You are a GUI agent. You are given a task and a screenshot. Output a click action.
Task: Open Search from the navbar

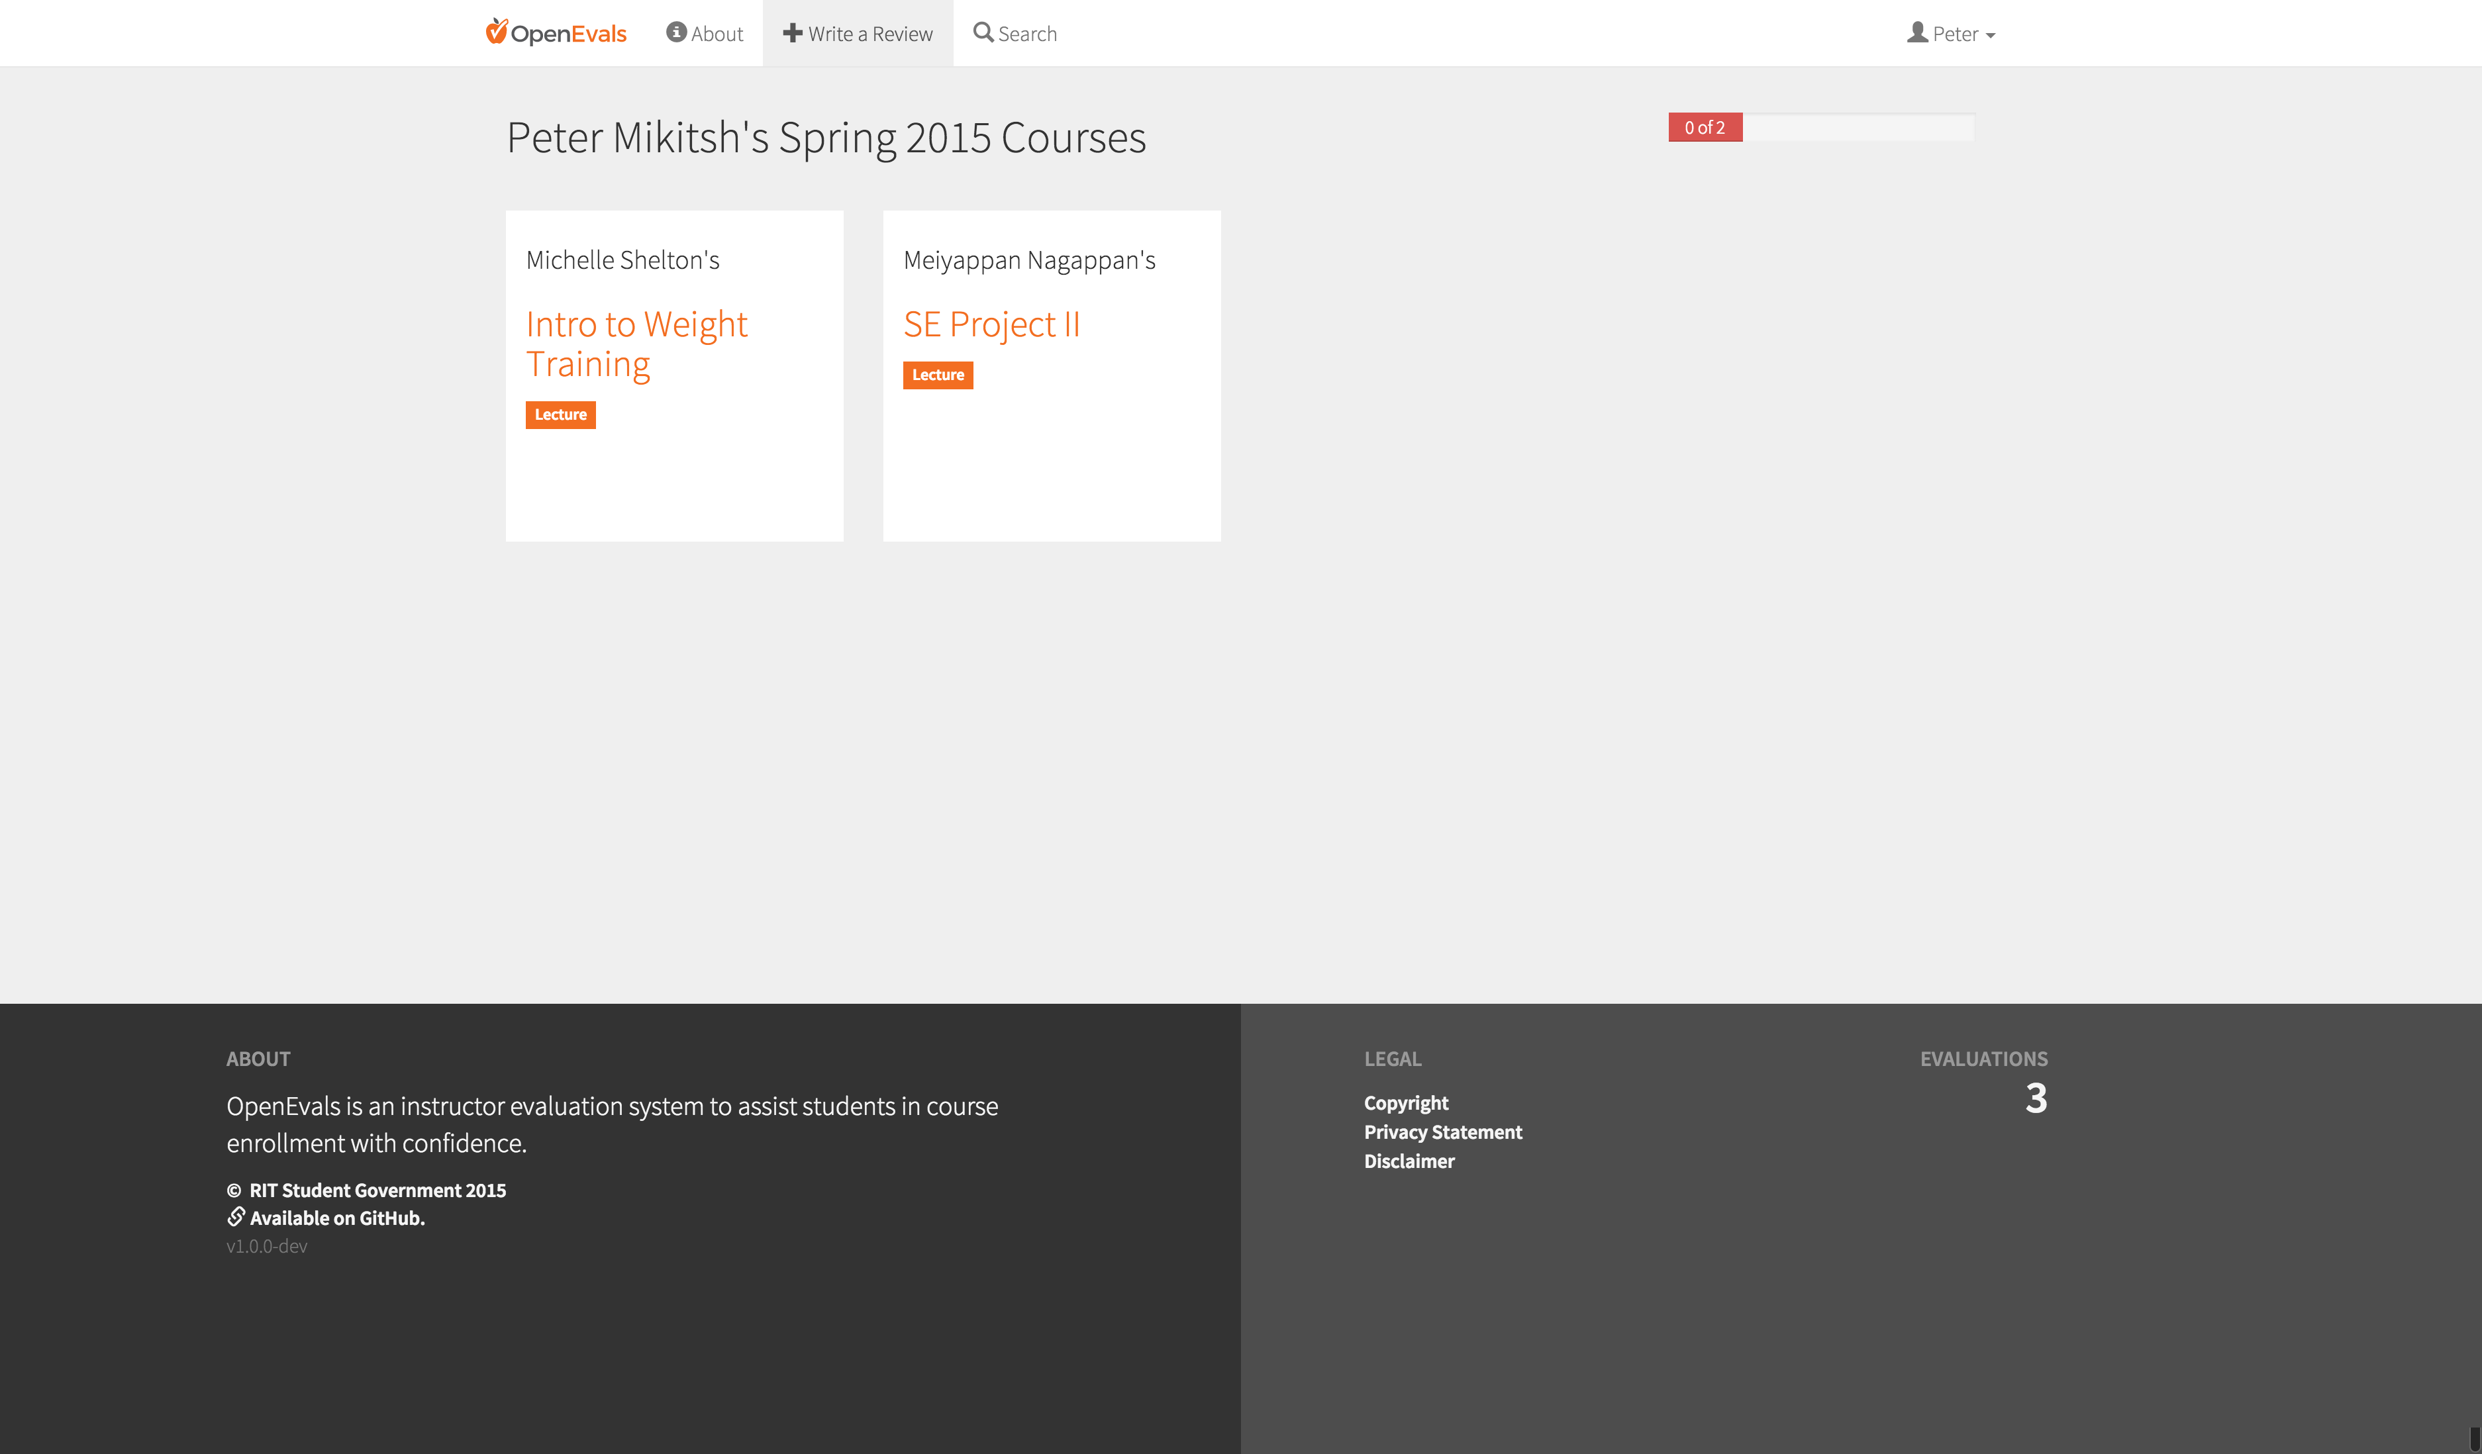click(x=1026, y=34)
